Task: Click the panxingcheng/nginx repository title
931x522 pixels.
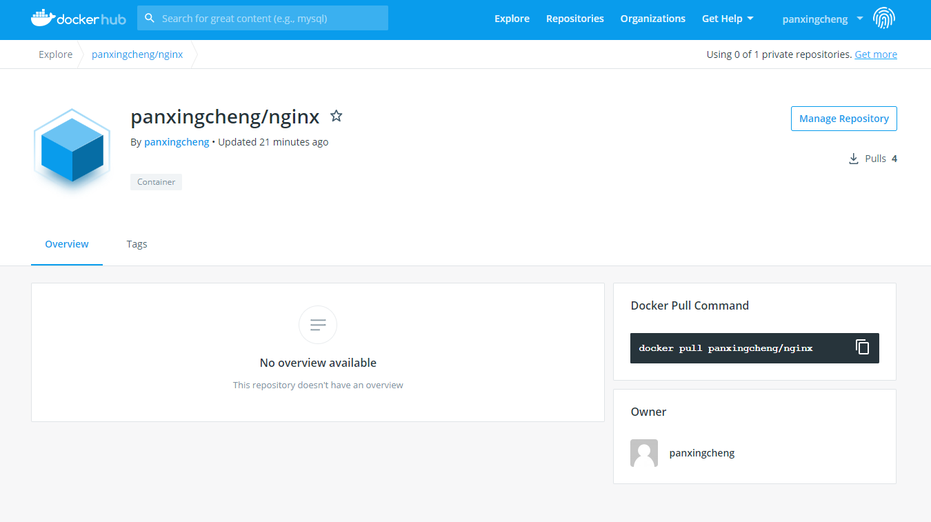Action: tap(225, 117)
